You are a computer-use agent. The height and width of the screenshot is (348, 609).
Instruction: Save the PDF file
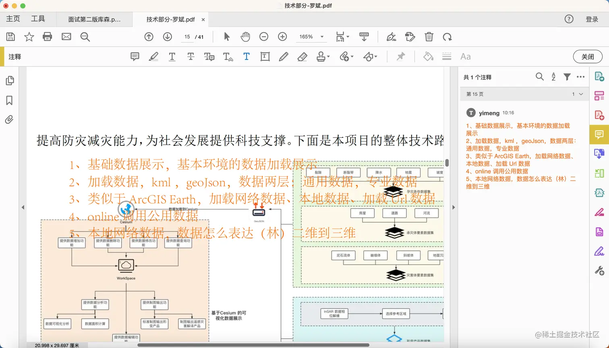click(11, 37)
